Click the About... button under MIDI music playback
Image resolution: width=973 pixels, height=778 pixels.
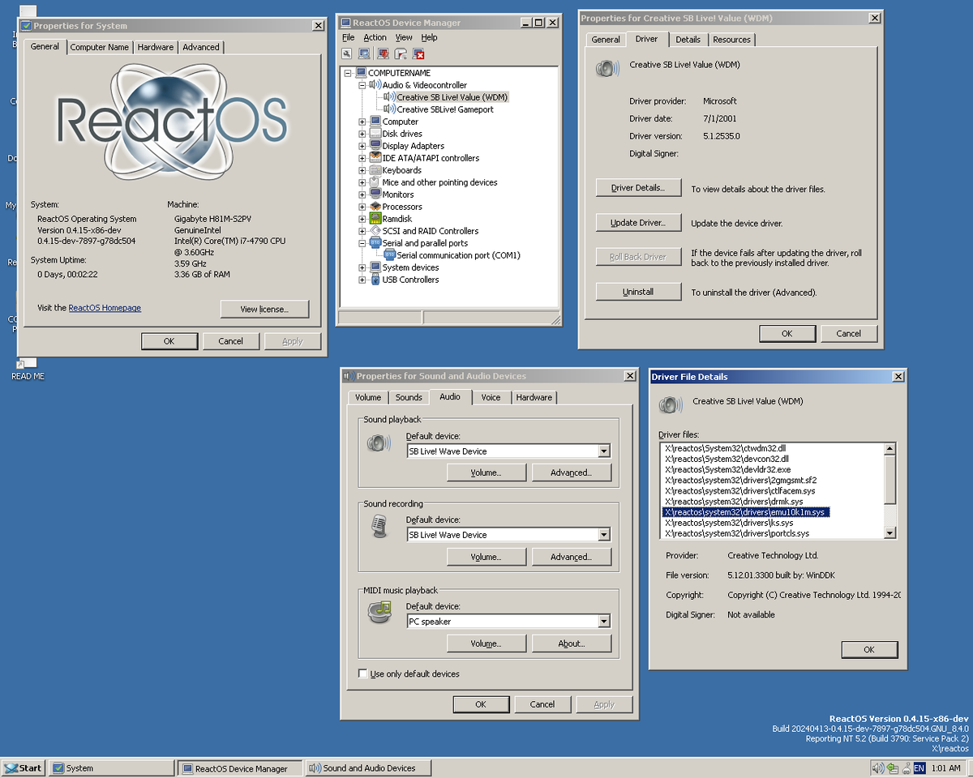pyautogui.click(x=571, y=643)
